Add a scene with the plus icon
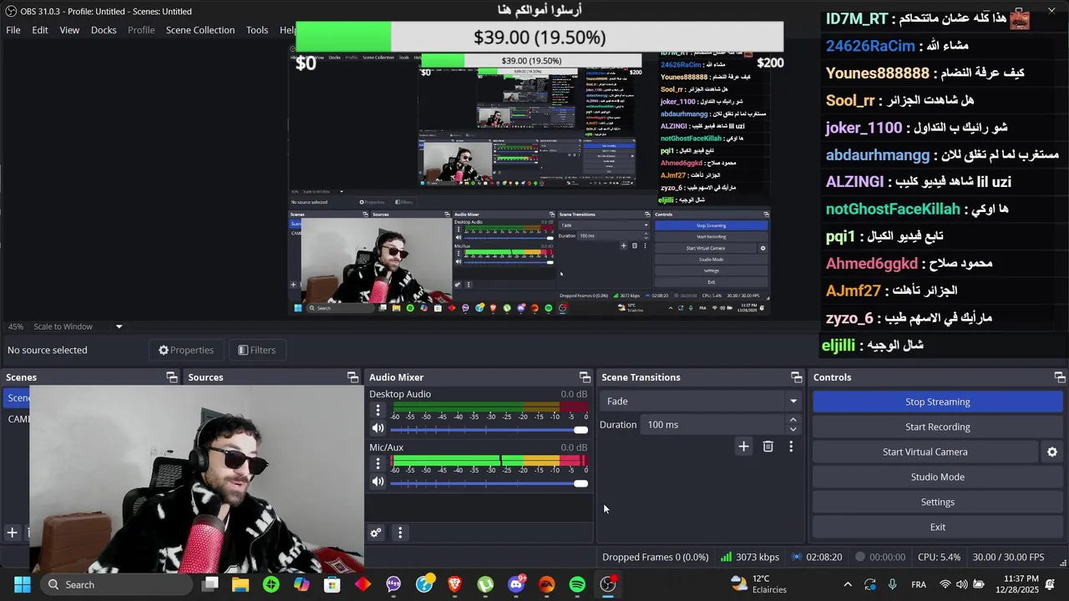 click(12, 532)
